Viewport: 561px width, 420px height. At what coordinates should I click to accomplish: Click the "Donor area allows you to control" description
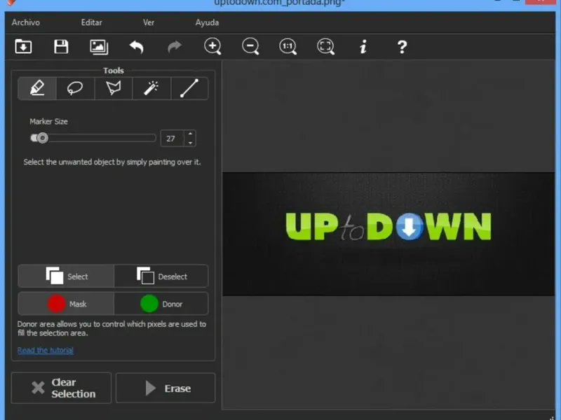click(x=112, y=328)
